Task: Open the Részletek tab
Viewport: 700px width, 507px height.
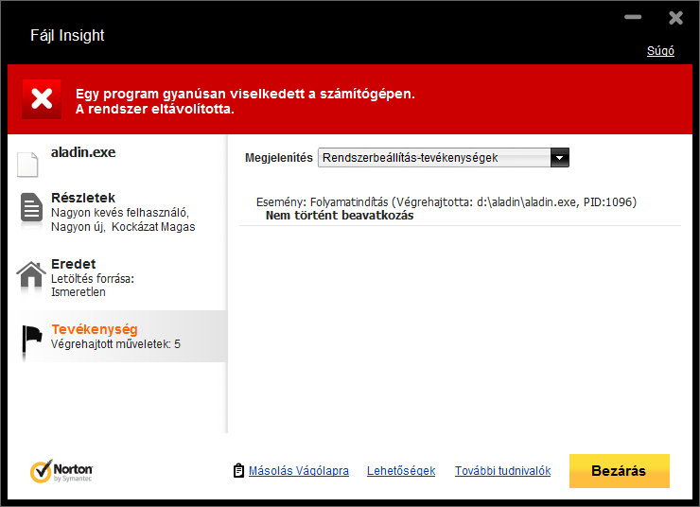Action: pos(117,212)
